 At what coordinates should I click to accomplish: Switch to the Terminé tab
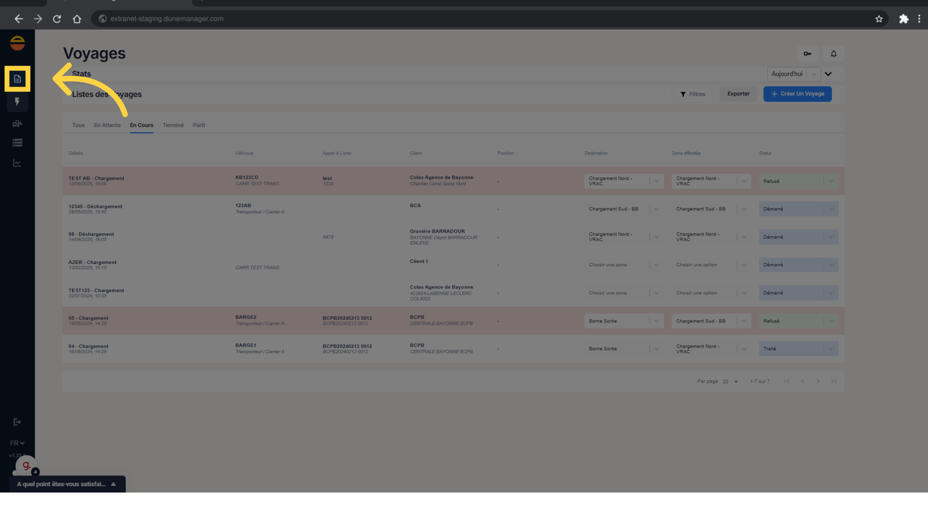click(173, 125)
